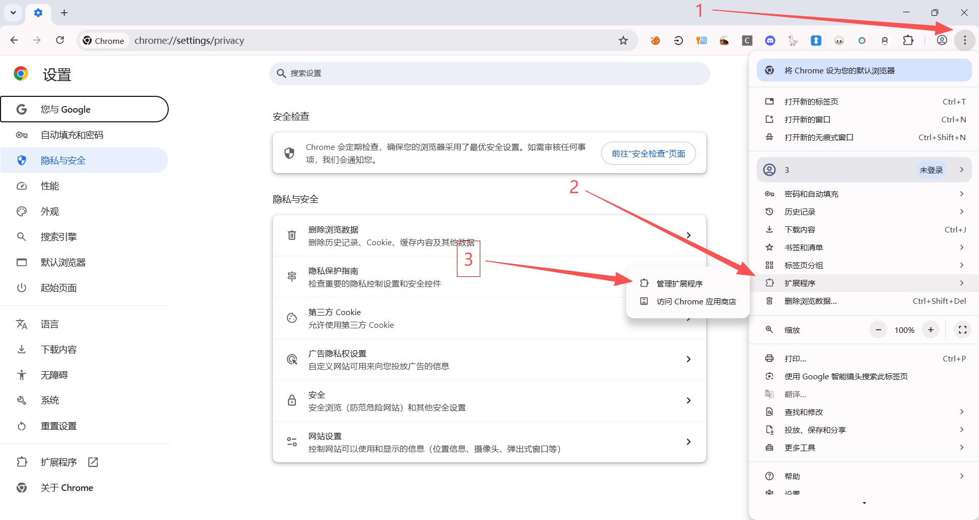Click the profile avatar icon in toolbar
This screenshot has height=520, width=979.
(x=942, y=40)
